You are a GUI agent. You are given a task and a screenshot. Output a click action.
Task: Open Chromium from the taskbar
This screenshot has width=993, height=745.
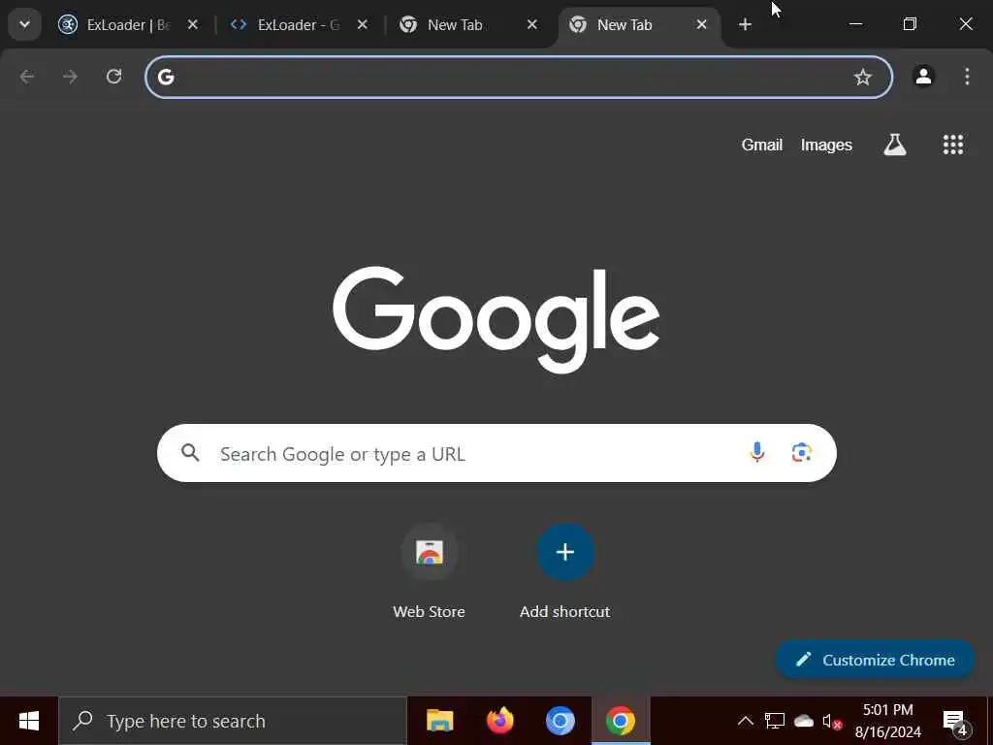point(560,721)
